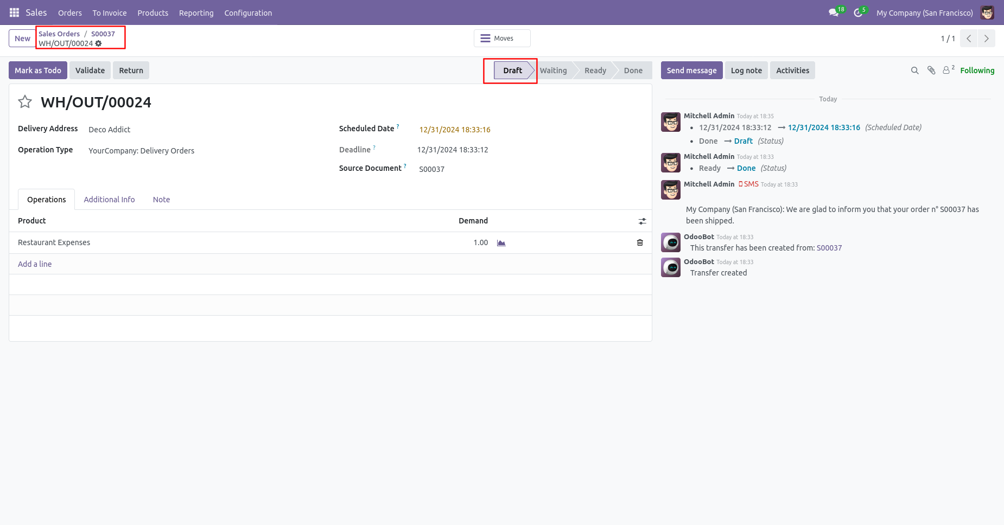The width and height of the screenshot is (1004, 525).
Task: Open the conversations messages icon
Action: (834, 12)
